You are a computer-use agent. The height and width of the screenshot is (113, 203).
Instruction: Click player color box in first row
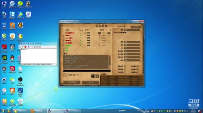99,33
